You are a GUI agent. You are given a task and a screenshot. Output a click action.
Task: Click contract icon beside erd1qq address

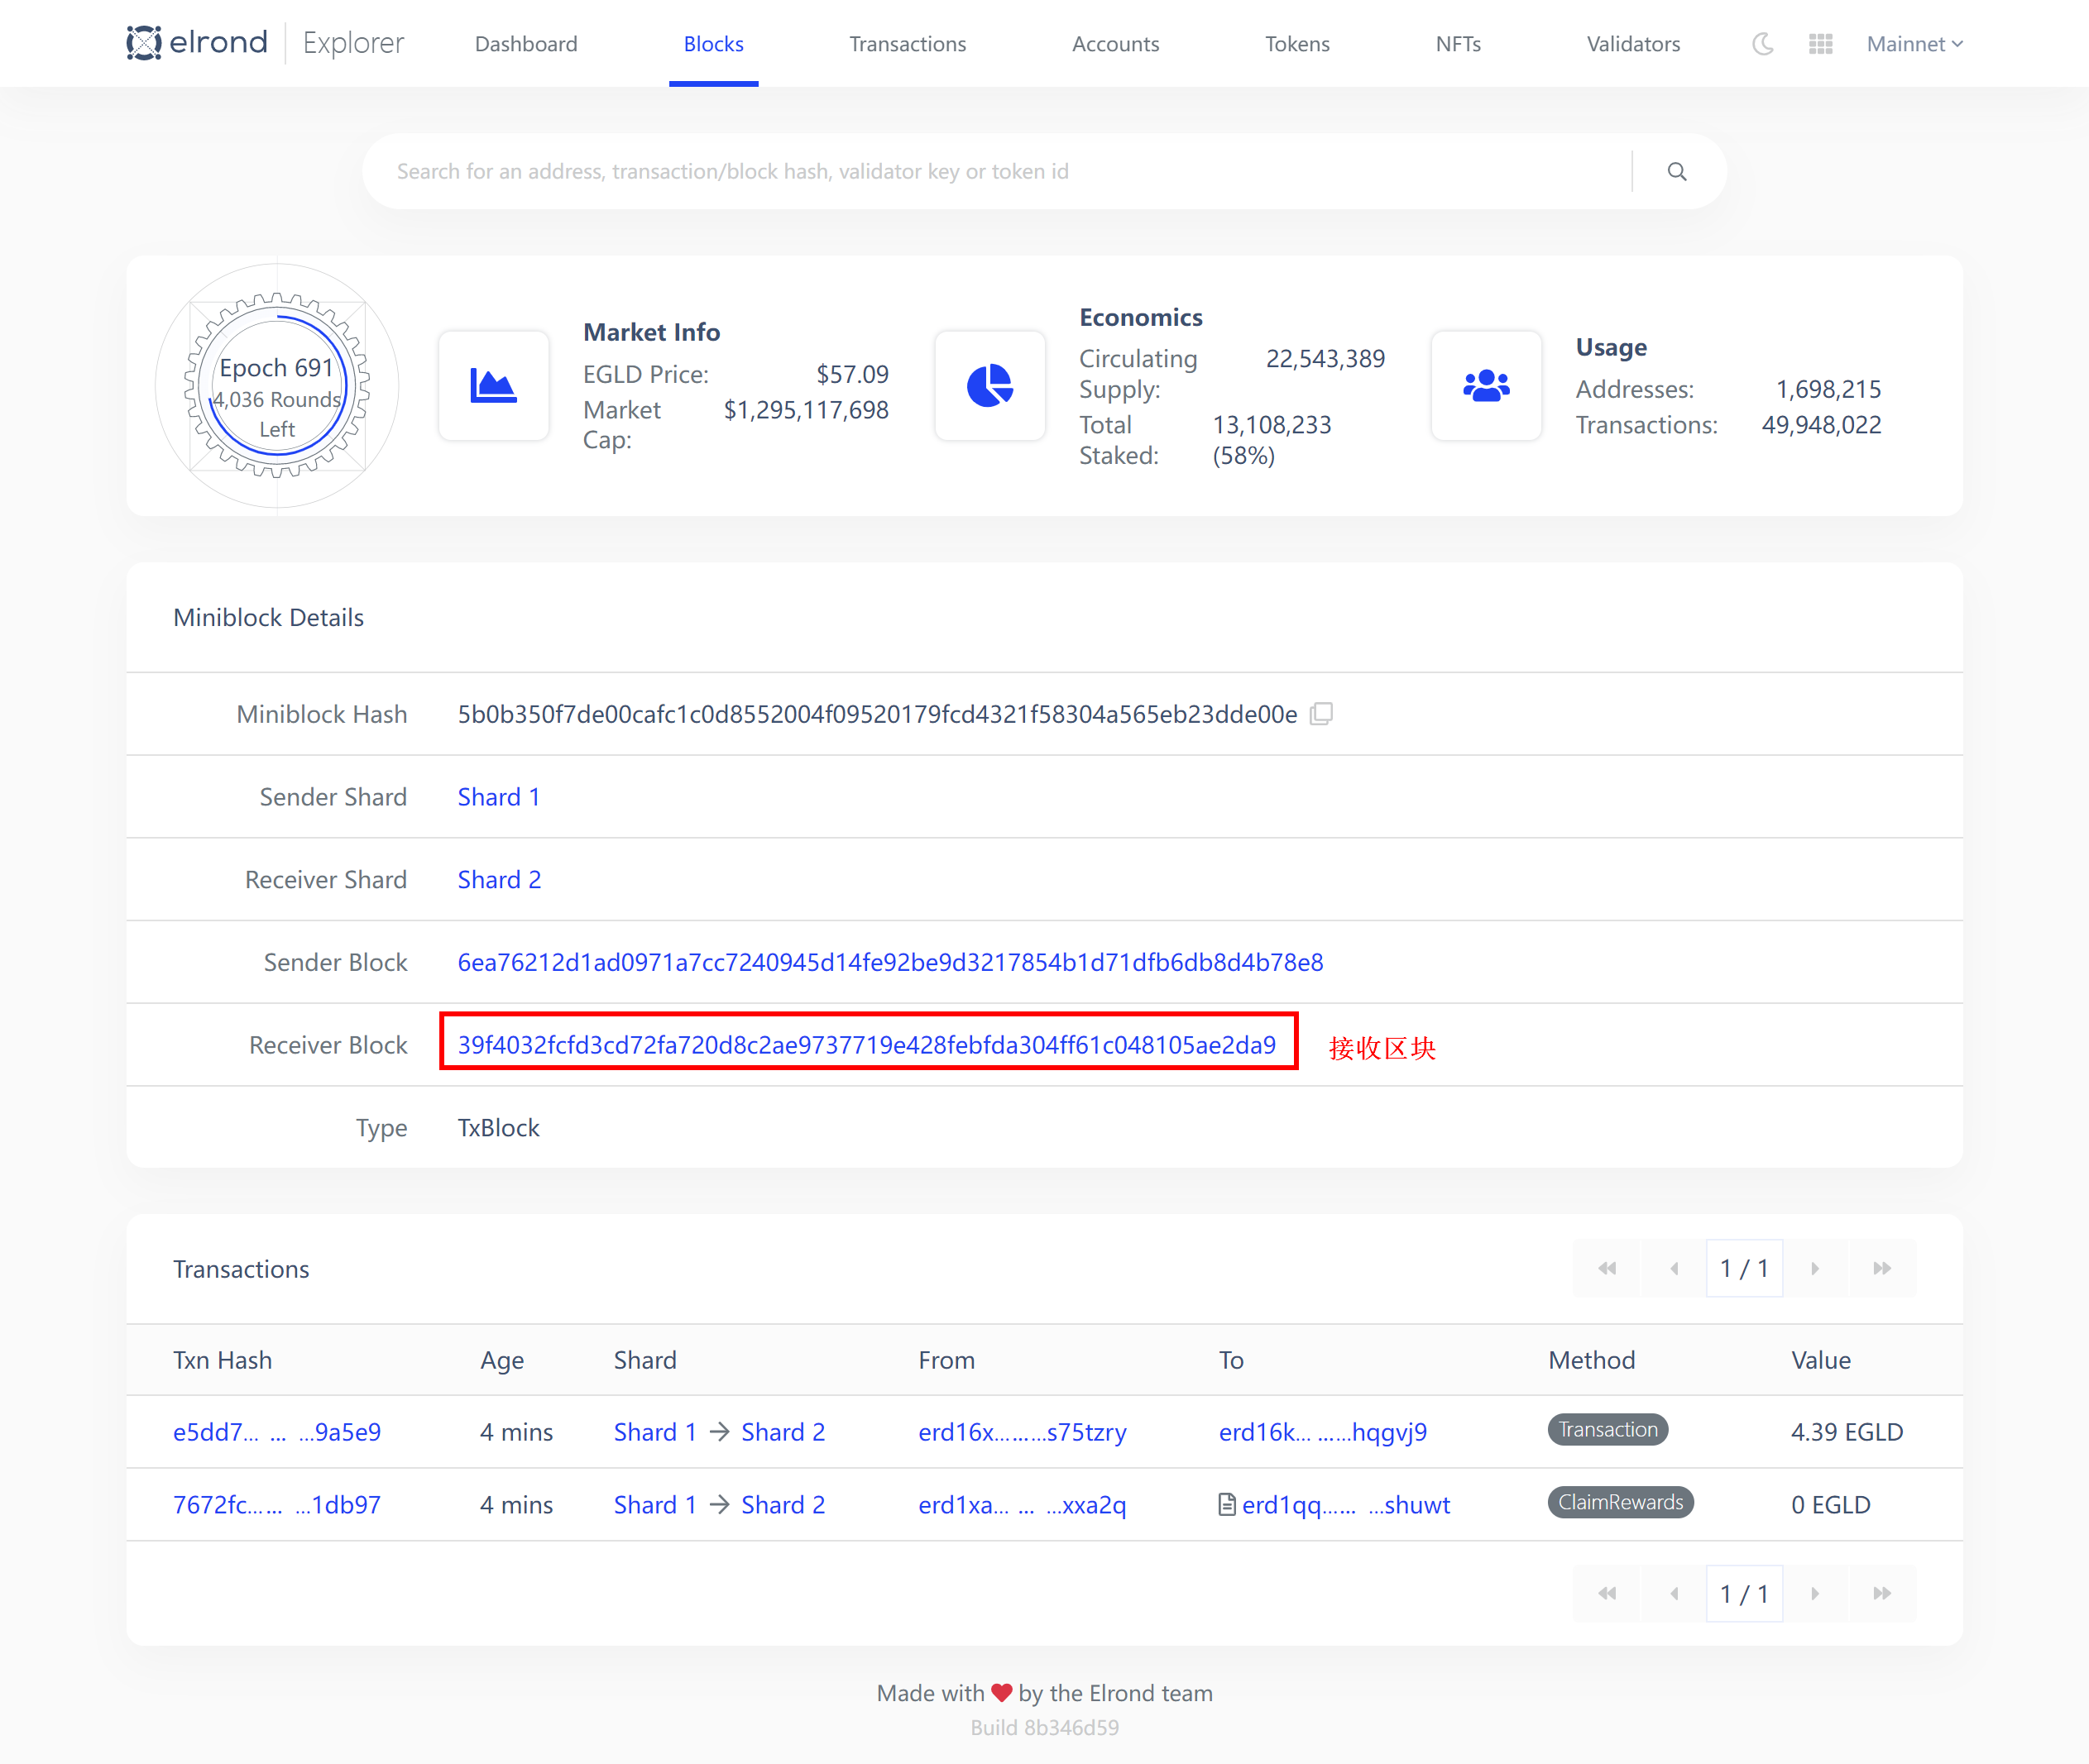[1227, 1504]
